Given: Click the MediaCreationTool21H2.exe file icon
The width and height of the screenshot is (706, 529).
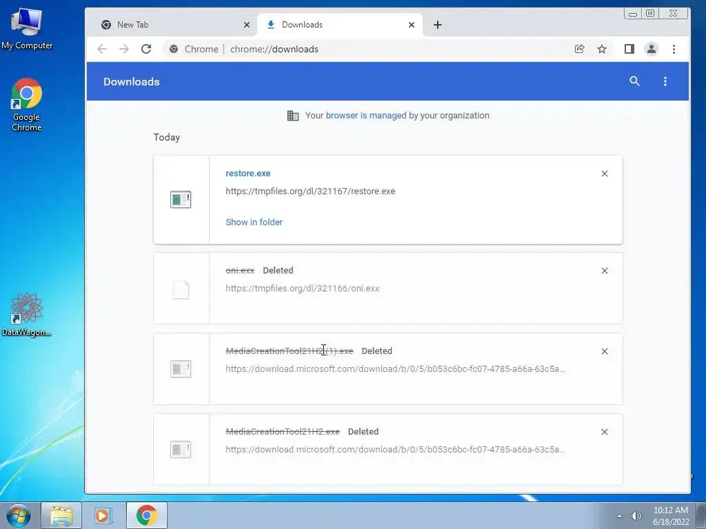Looking at the screenshot, I should [x=181, y=449].
